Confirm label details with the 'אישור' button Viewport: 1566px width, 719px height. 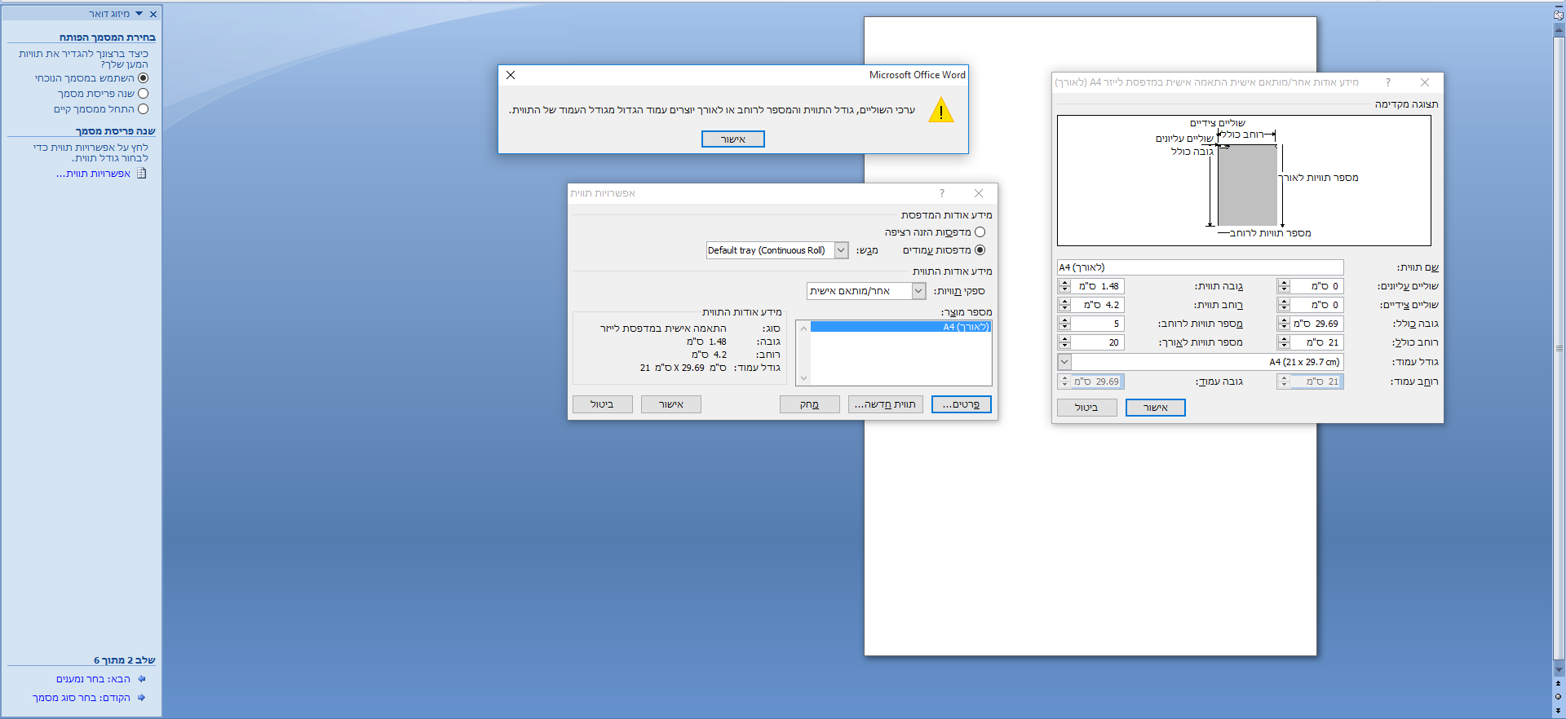click(1156, 408)
